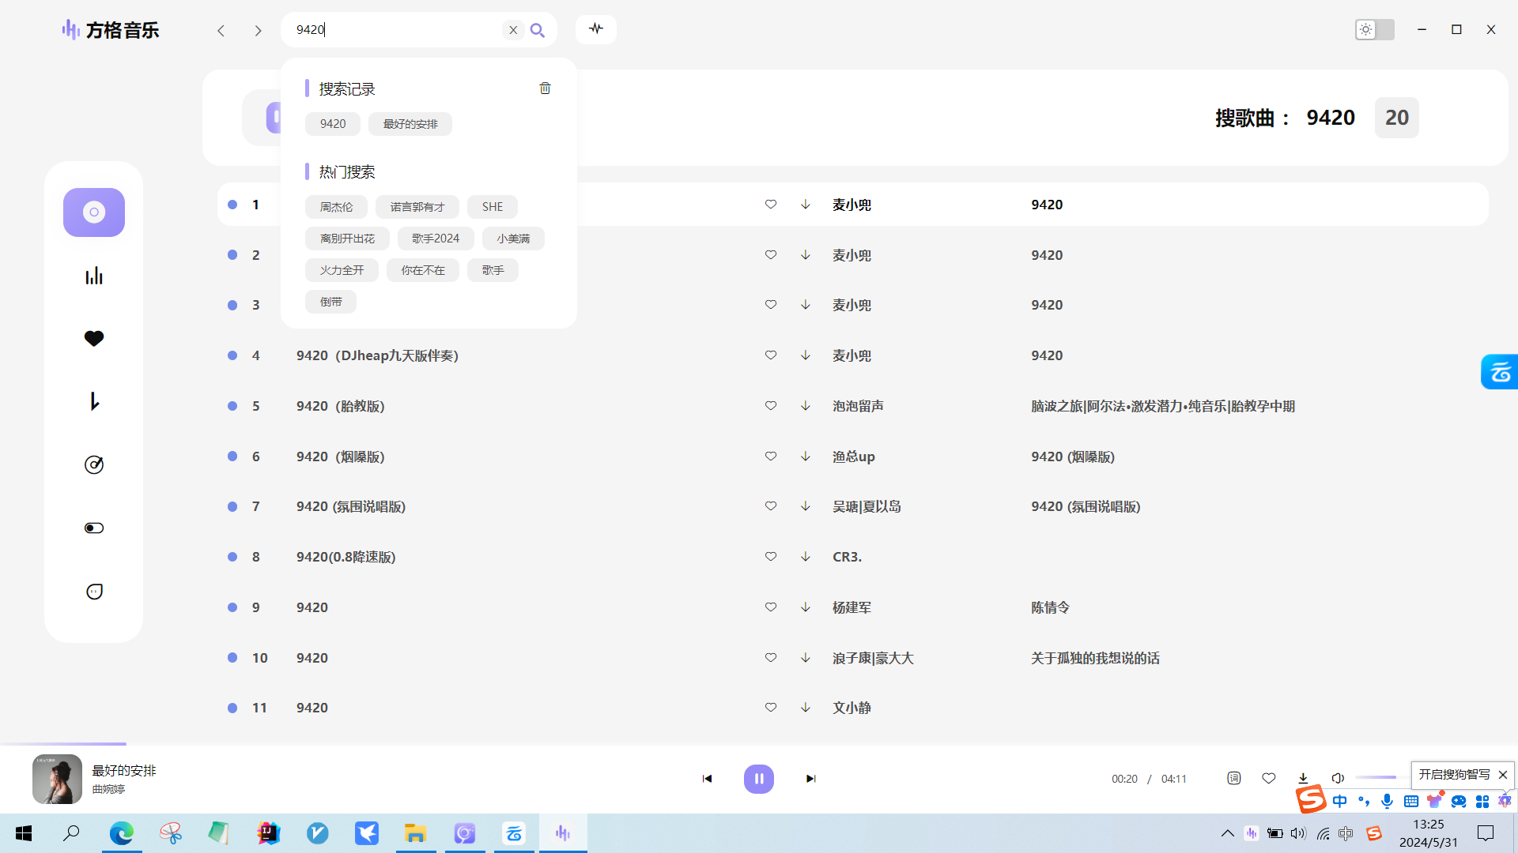Toggle the light/dark theme switch
This screenshot has height=853, width=1518.
click(1374, 30)
